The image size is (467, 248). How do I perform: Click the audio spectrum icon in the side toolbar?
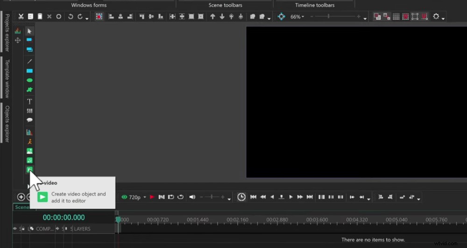click(x=18, y=31)
